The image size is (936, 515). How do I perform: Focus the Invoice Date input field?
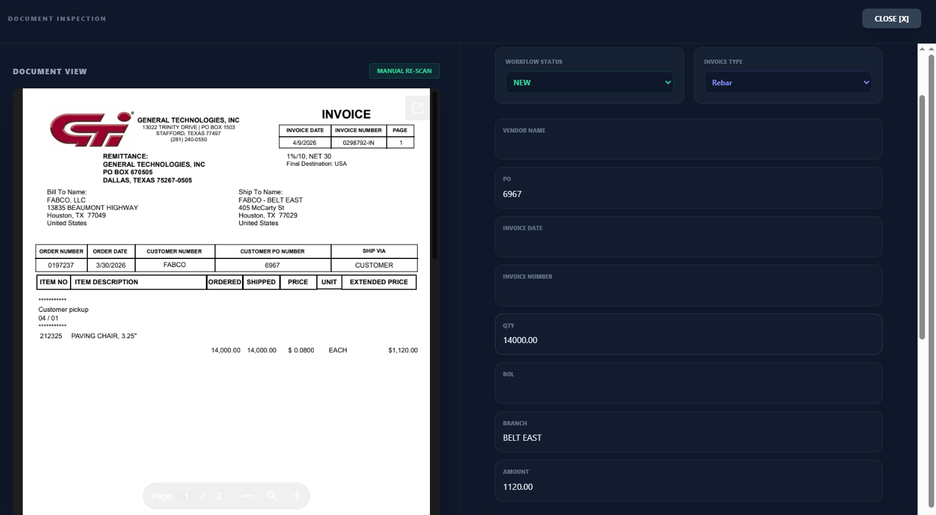click(x=688, y=237)
